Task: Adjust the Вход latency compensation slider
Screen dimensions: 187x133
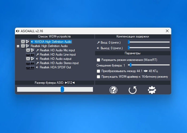Action: click(x=149, y=42)
